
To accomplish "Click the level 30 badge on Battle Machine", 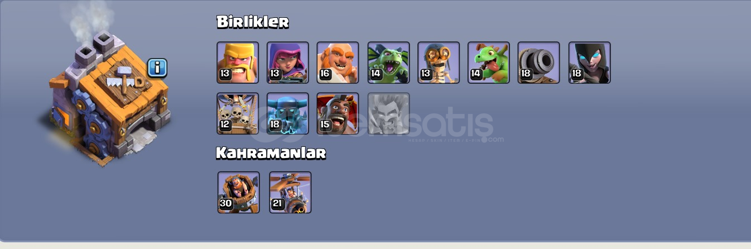I will click(226, 204).
